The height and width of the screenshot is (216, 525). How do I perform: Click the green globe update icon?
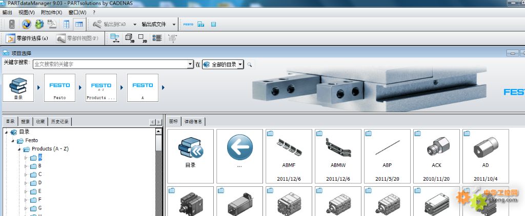coord(39,24)
